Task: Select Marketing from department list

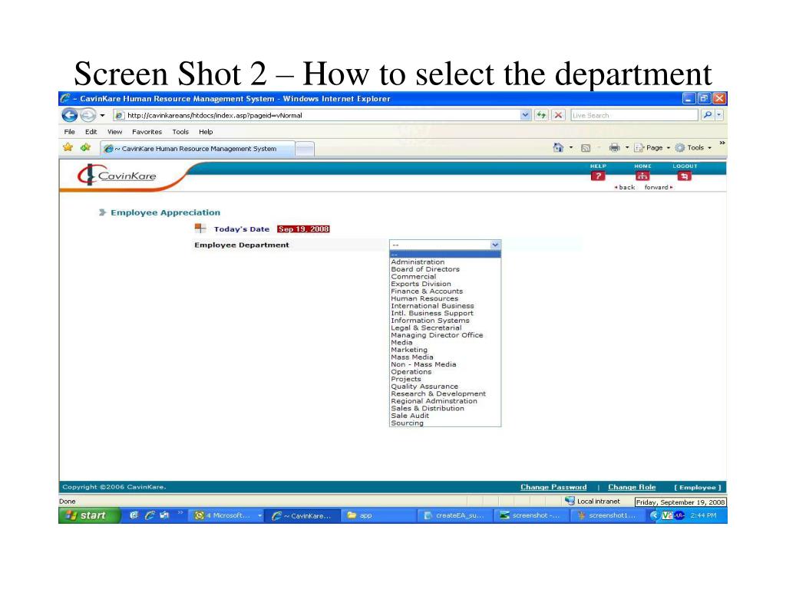Action: click(445, 350)
